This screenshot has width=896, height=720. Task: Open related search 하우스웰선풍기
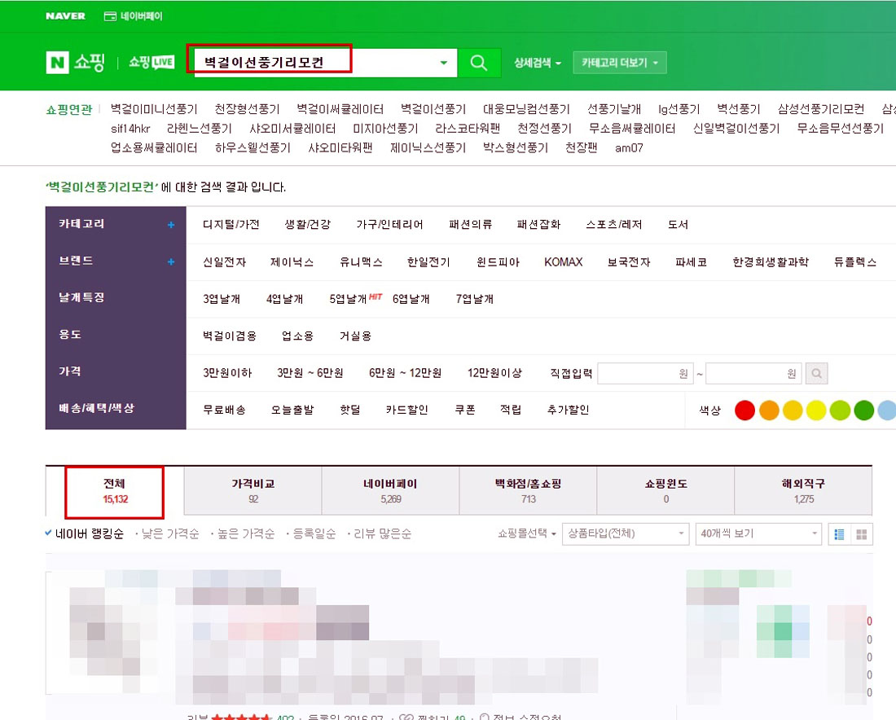[x=253, y=148]
